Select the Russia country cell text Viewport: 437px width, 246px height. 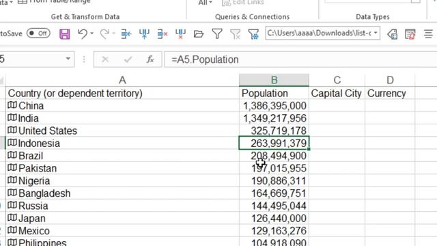(x=33, y=206)
